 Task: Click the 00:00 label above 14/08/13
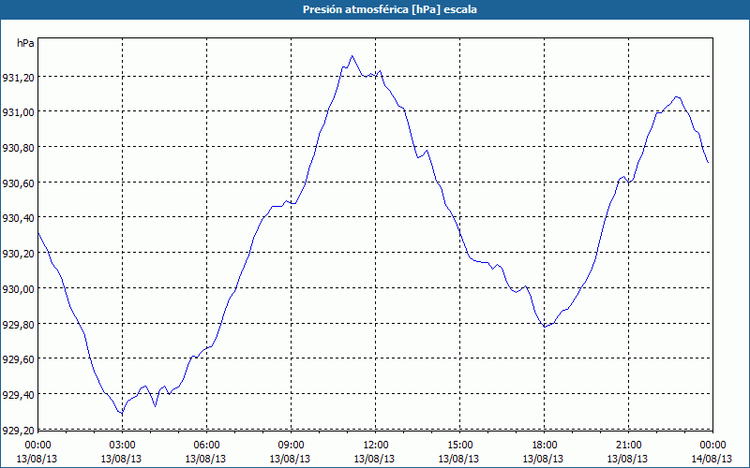(x=712, y=446)
